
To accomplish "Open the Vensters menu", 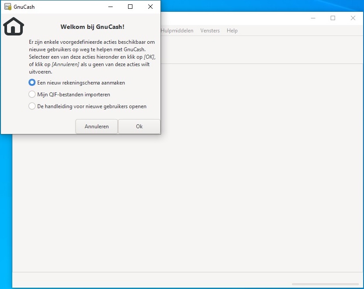I will tap(210, 31).
